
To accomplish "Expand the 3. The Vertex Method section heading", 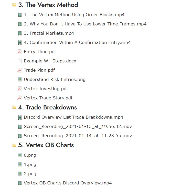I will [48, 5].
